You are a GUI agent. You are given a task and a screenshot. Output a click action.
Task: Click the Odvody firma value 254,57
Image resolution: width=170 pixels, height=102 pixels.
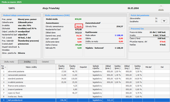[120, 26]
